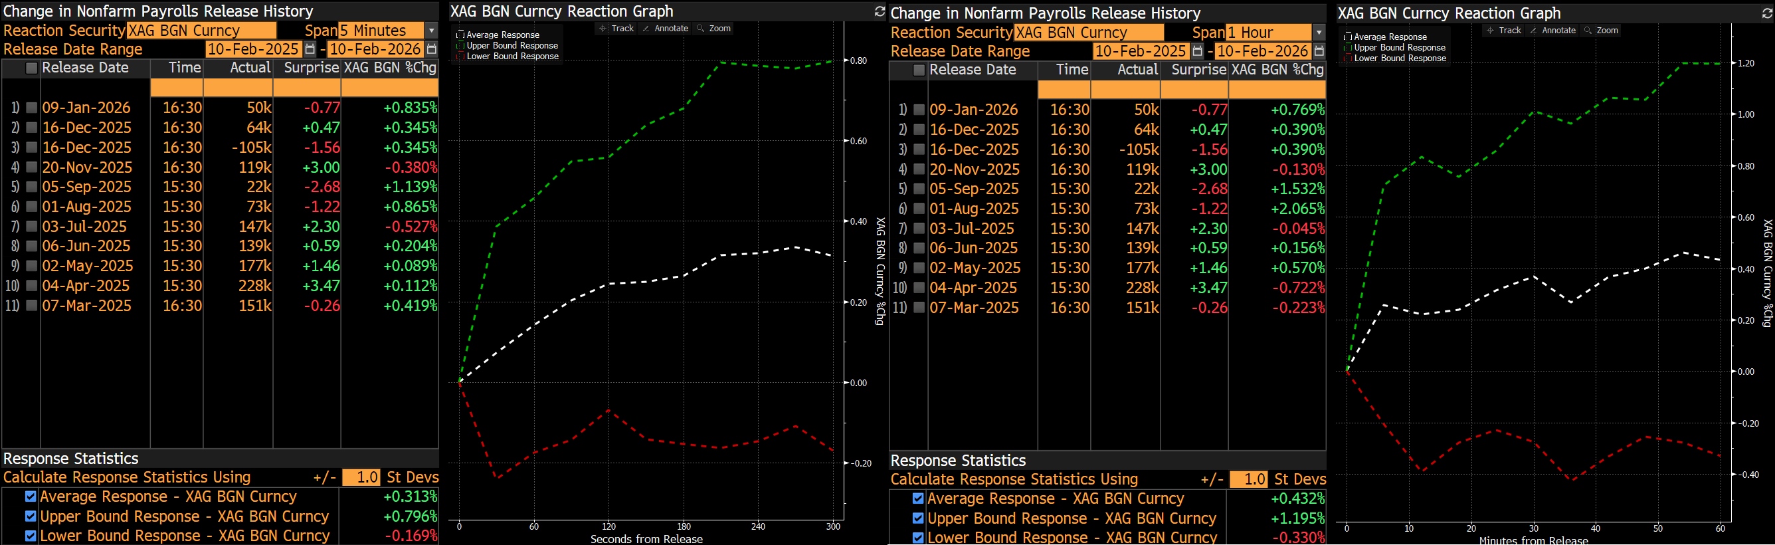Toggle Lower Bound Response checkbox in 1 Hour statistics
The image size is (1775, 545).
(918, 538)
